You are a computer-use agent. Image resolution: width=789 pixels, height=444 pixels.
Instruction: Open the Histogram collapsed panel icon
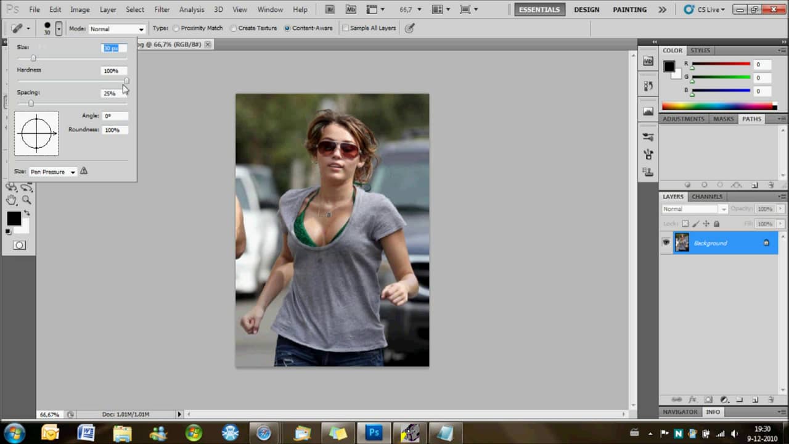(x=648, y=111)
